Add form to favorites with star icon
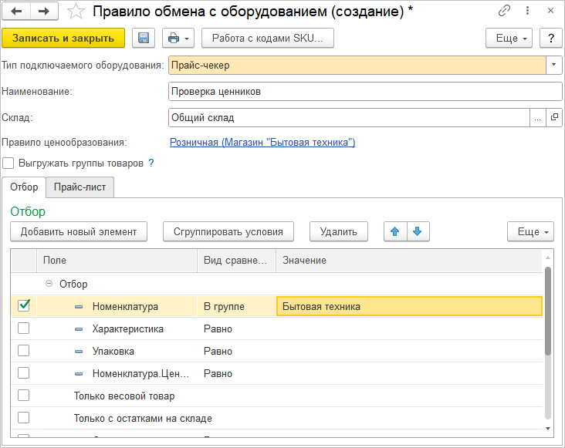The image size is (565, 448). pyautogui.click(x=76, y=11)
